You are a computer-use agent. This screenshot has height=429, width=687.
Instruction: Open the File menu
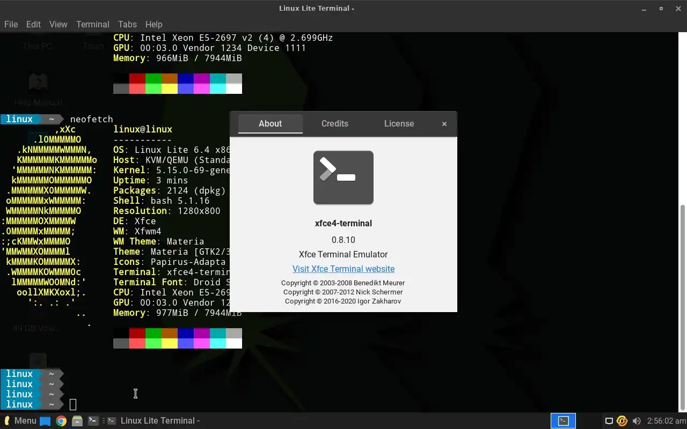point(11,24)
